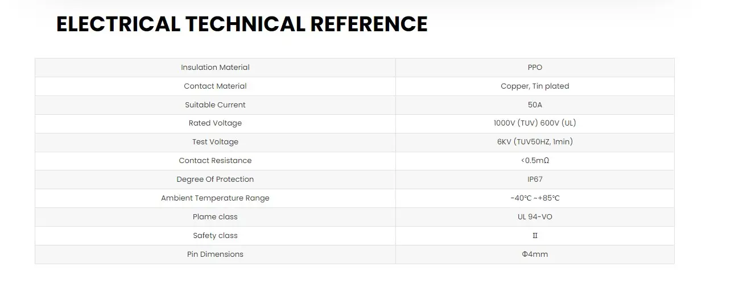This screenshot has height=296, width=747.
Task: Click the <0.5mΩ resistance value
Action: (535, 161)
